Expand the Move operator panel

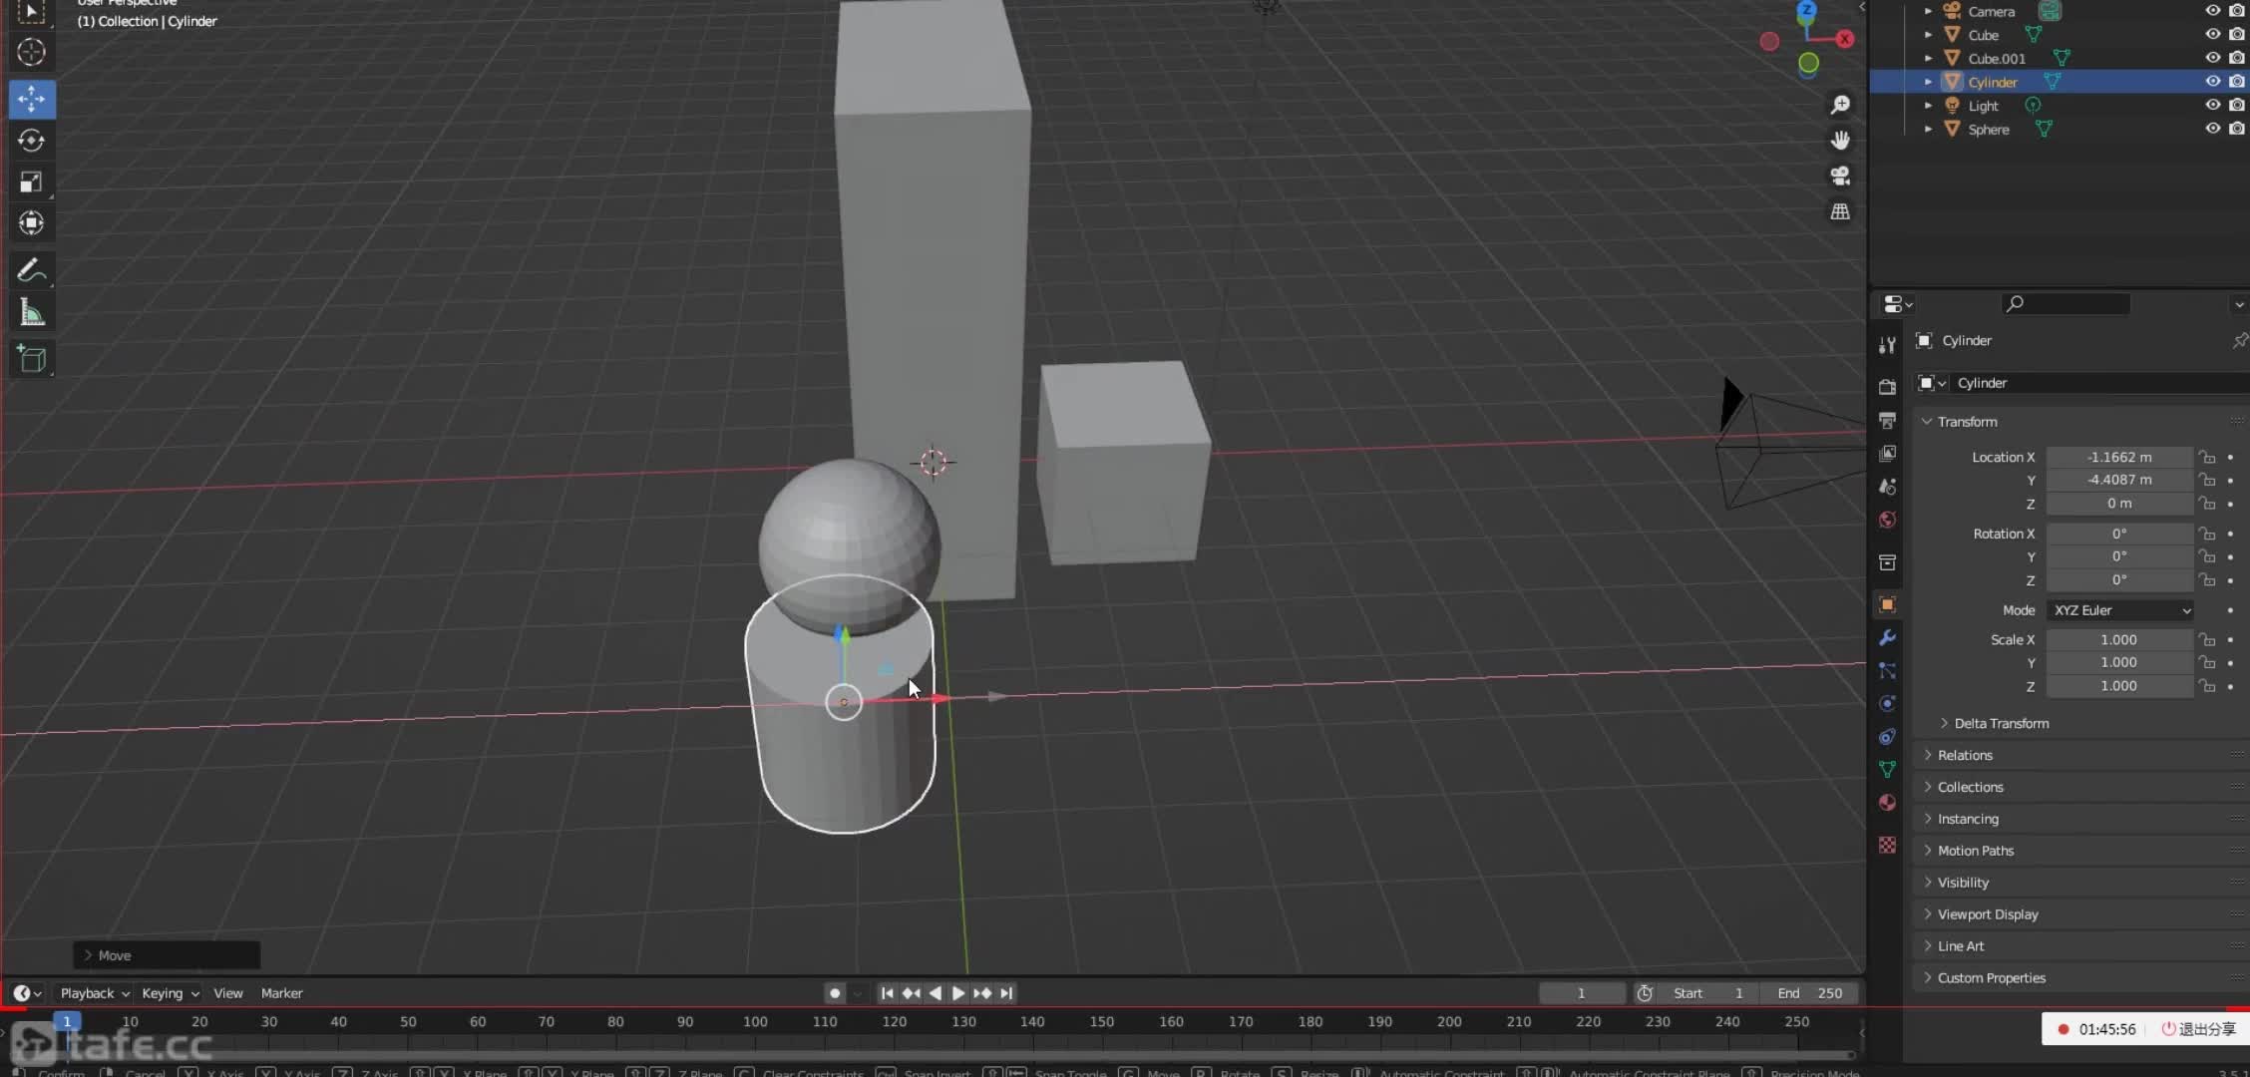(x=167, y=955)
